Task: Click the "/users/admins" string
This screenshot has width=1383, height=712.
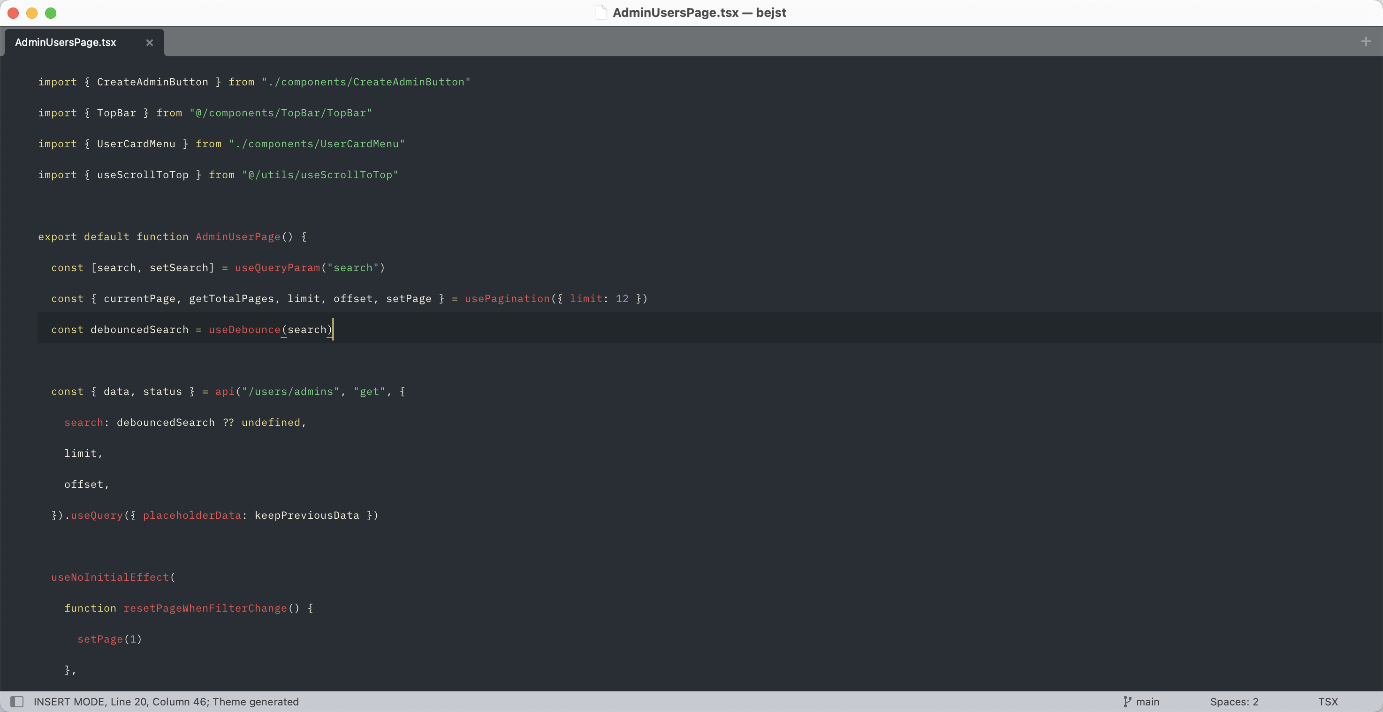Action: (x=290, y=392)
